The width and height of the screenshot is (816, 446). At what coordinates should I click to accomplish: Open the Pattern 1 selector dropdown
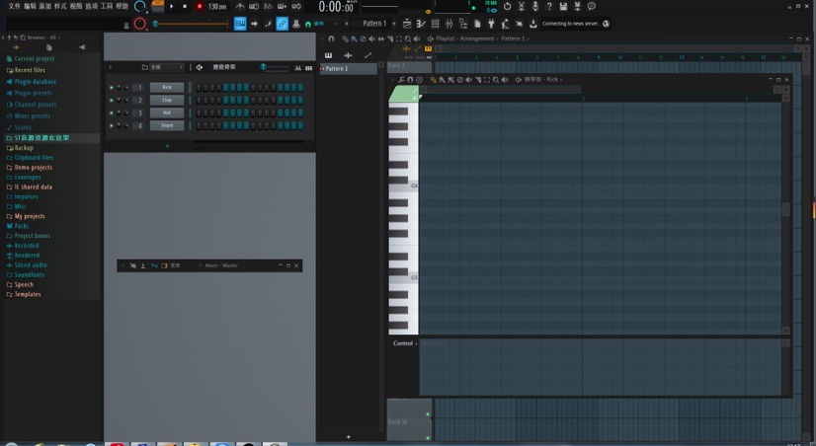(x=374, y=24)
